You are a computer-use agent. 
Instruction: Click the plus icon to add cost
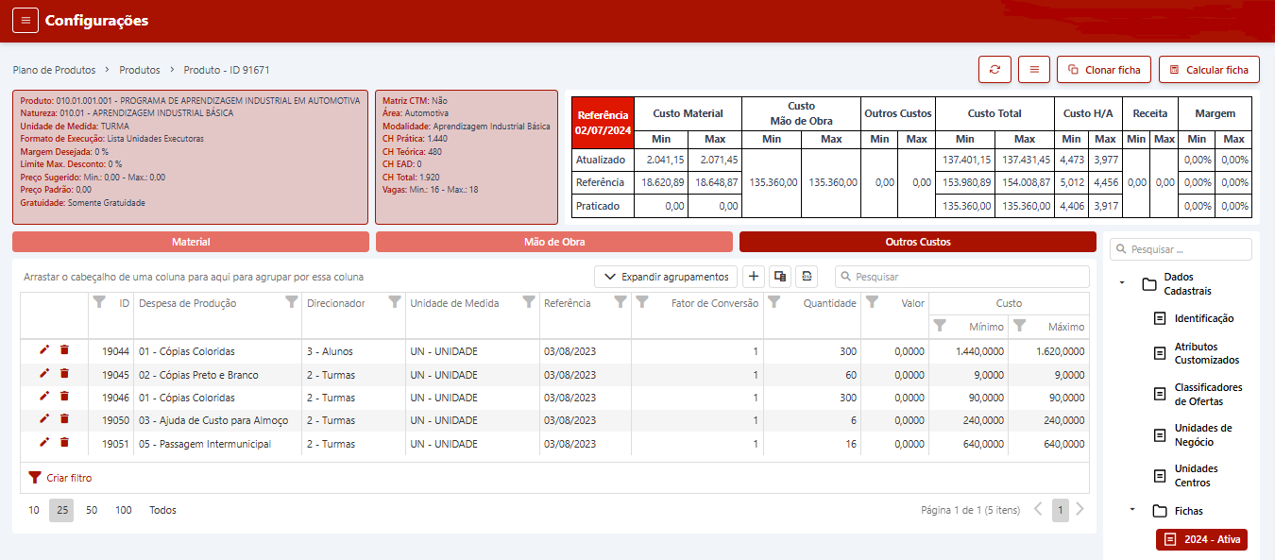tap(754, 277)
